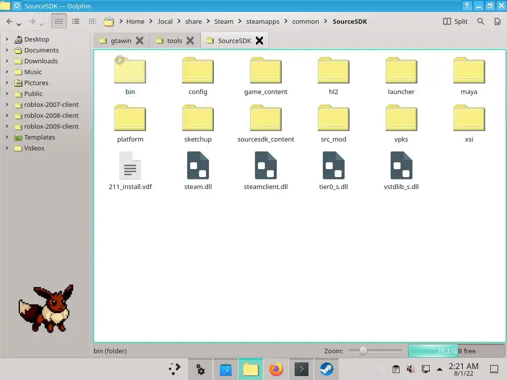This screenshot has height=380, width=507.
Task: Switch to Icons view mode
Action: click(x=59, y=21)
